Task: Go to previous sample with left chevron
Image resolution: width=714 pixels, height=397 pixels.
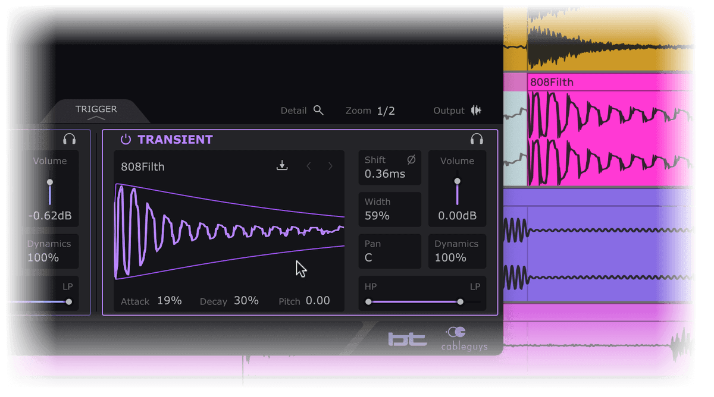Action: pos(309,166)
